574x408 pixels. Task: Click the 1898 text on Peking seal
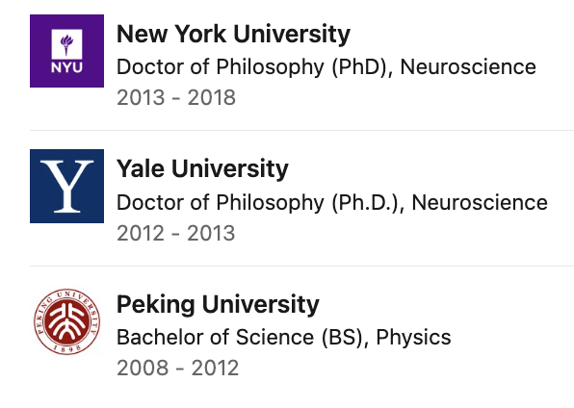click(x=67, y=348)
